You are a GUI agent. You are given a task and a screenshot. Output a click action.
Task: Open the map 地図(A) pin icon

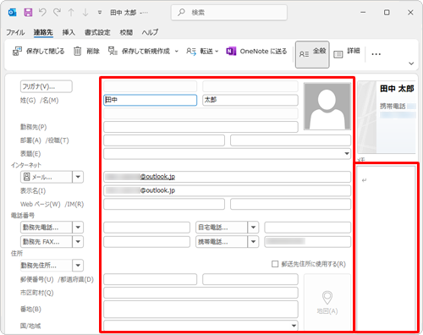pyautogui.click(x=327, y=302)
